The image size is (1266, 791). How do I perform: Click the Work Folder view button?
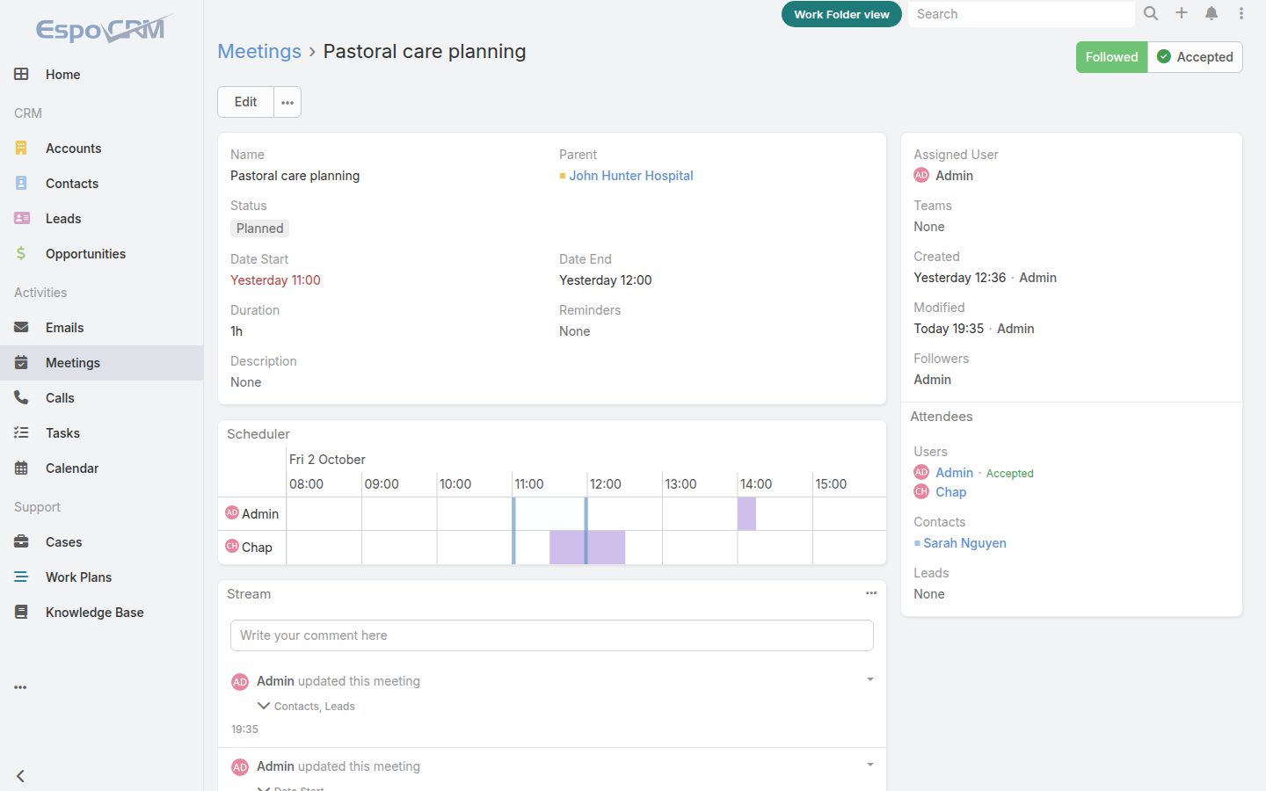click(841, 14)
